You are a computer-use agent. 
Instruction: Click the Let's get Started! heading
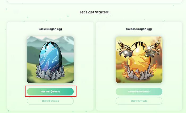point(95,12)
